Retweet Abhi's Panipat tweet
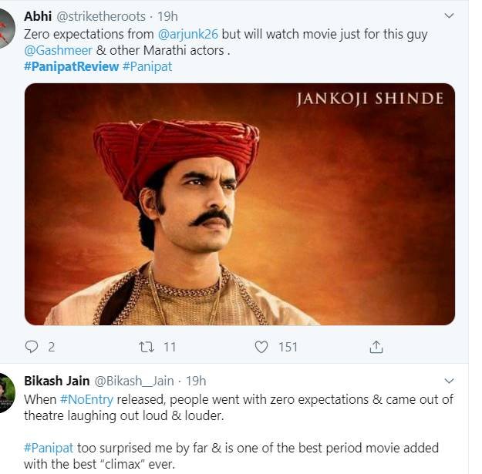Viewport: 482px width, 474px height. [147, 347]
